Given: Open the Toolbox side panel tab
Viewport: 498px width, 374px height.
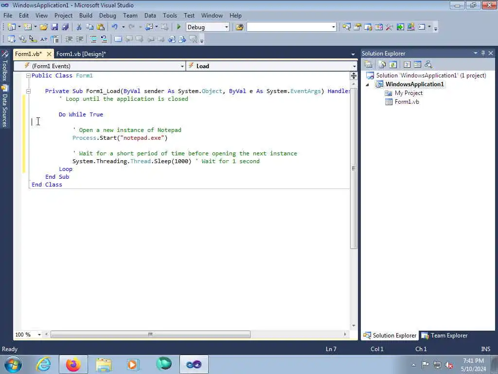Looking at the screenshot, I should point(4,66).
